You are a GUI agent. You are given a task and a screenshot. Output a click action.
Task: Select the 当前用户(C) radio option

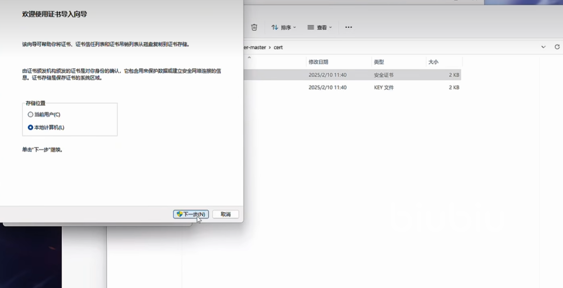pos(31,115)
